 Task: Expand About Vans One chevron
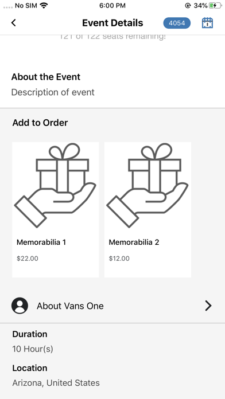click(x=208, y=306)
